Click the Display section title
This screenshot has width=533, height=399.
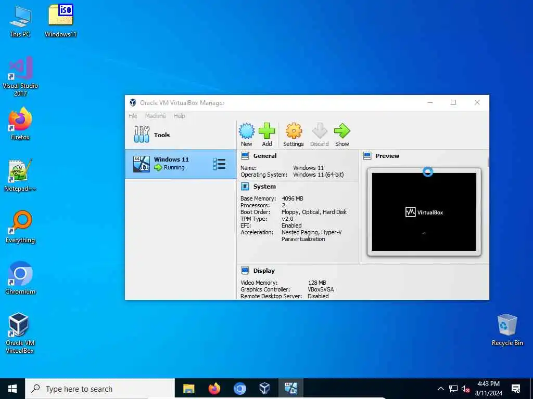(x=264, y=270)
